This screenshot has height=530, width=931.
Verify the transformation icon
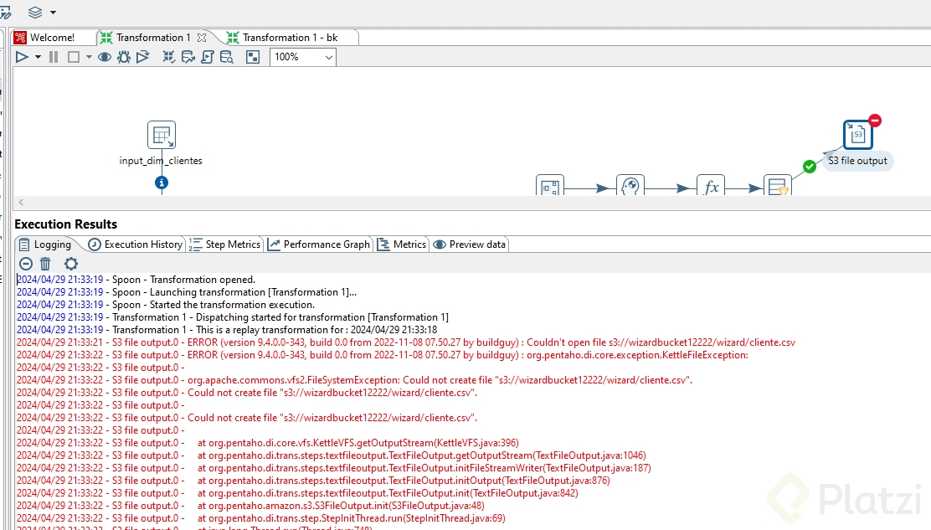tap(169, 57)
